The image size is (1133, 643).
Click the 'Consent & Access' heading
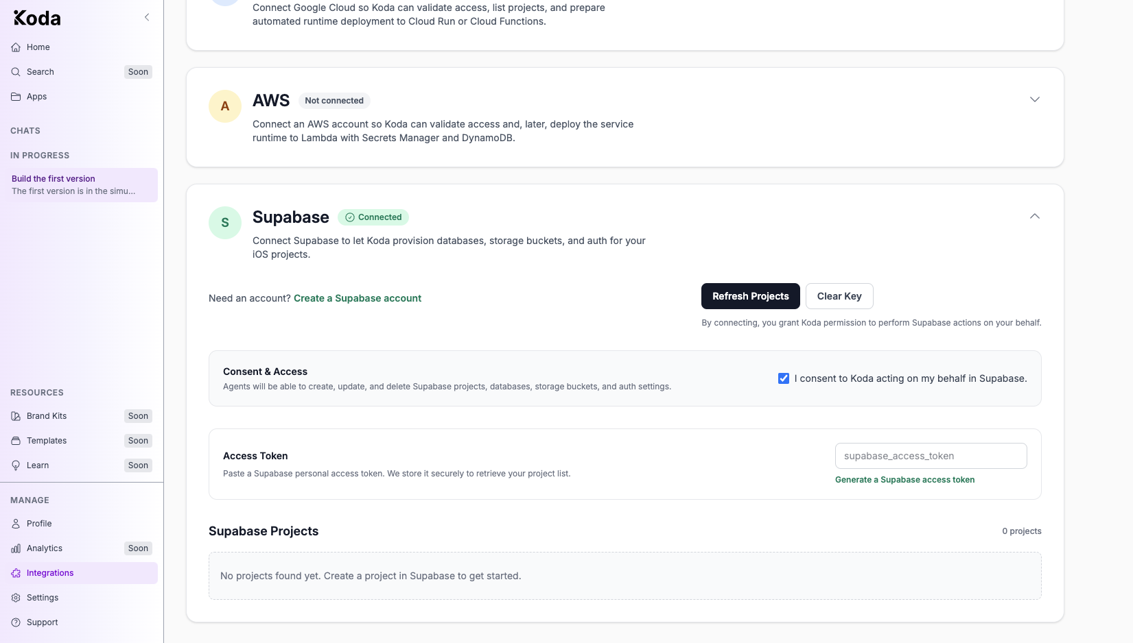point(265,372)
